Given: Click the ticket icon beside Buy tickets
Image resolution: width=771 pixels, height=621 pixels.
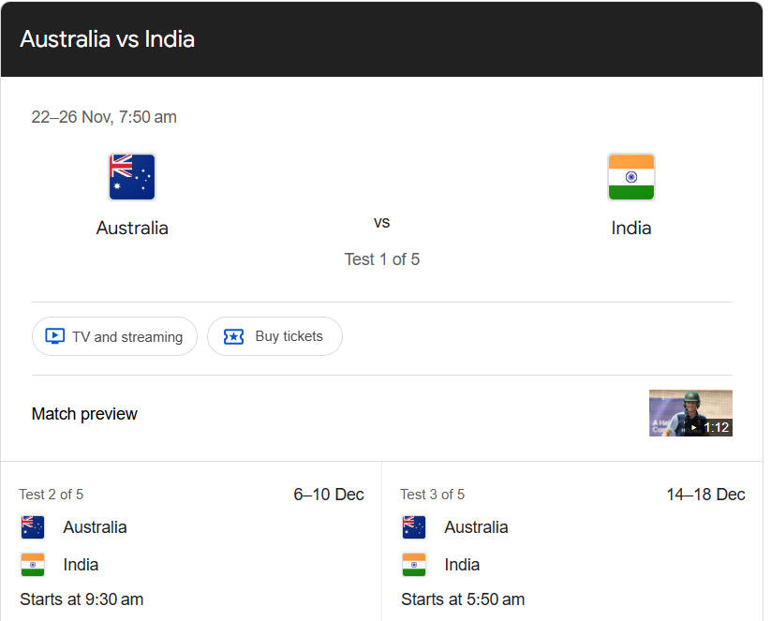Looking at the screenshot, I should (x=233, y=337).
